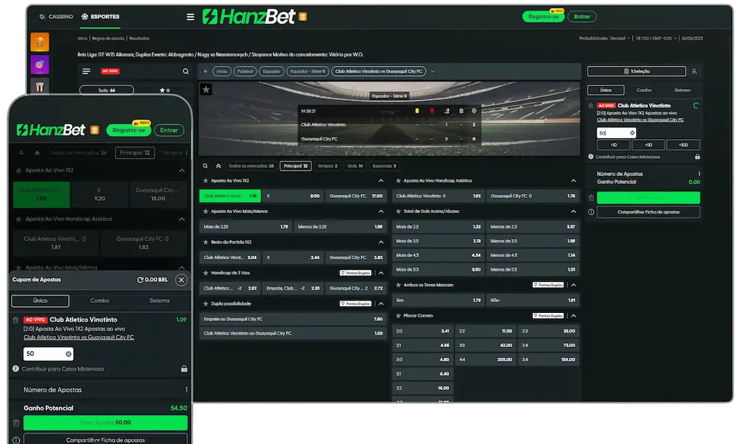Image resolution: width=743 pixels, height=444 pixels.
Task: Click the info icon beside Compartilhar Ficha de apostas on desktop
Action: [591, 212]
